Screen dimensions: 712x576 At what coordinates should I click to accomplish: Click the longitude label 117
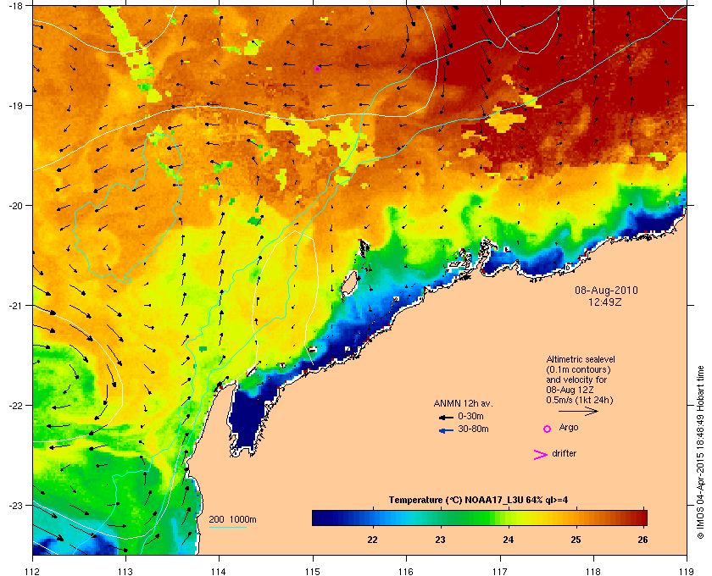tap(500, 572)
